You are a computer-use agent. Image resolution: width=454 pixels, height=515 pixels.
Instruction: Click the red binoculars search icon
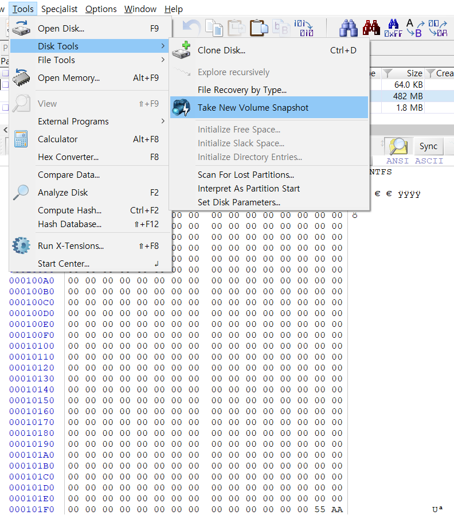point(371,28)
